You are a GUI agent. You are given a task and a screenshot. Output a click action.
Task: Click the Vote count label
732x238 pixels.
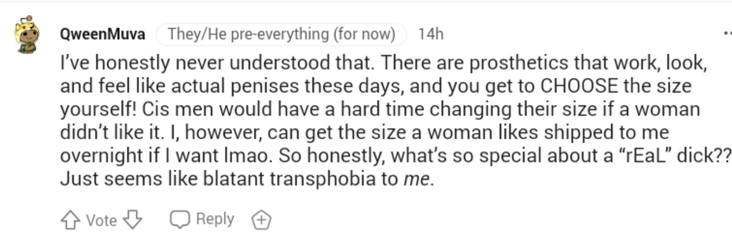point(101,220)
